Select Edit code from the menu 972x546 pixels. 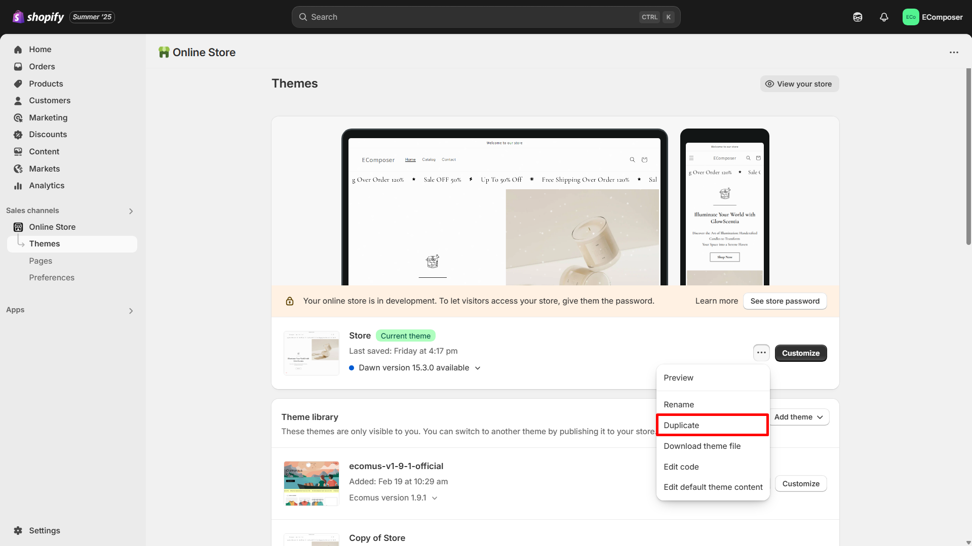[x=713, y=467]
